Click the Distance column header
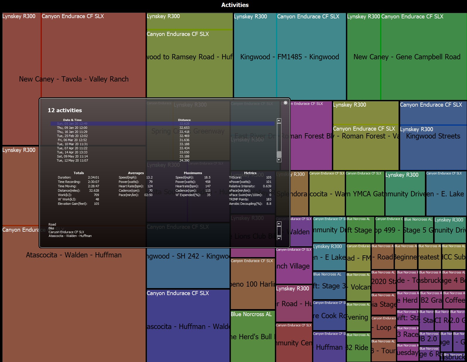The height and width of the screenshot is (362, 467). click(x=184, y=120)
